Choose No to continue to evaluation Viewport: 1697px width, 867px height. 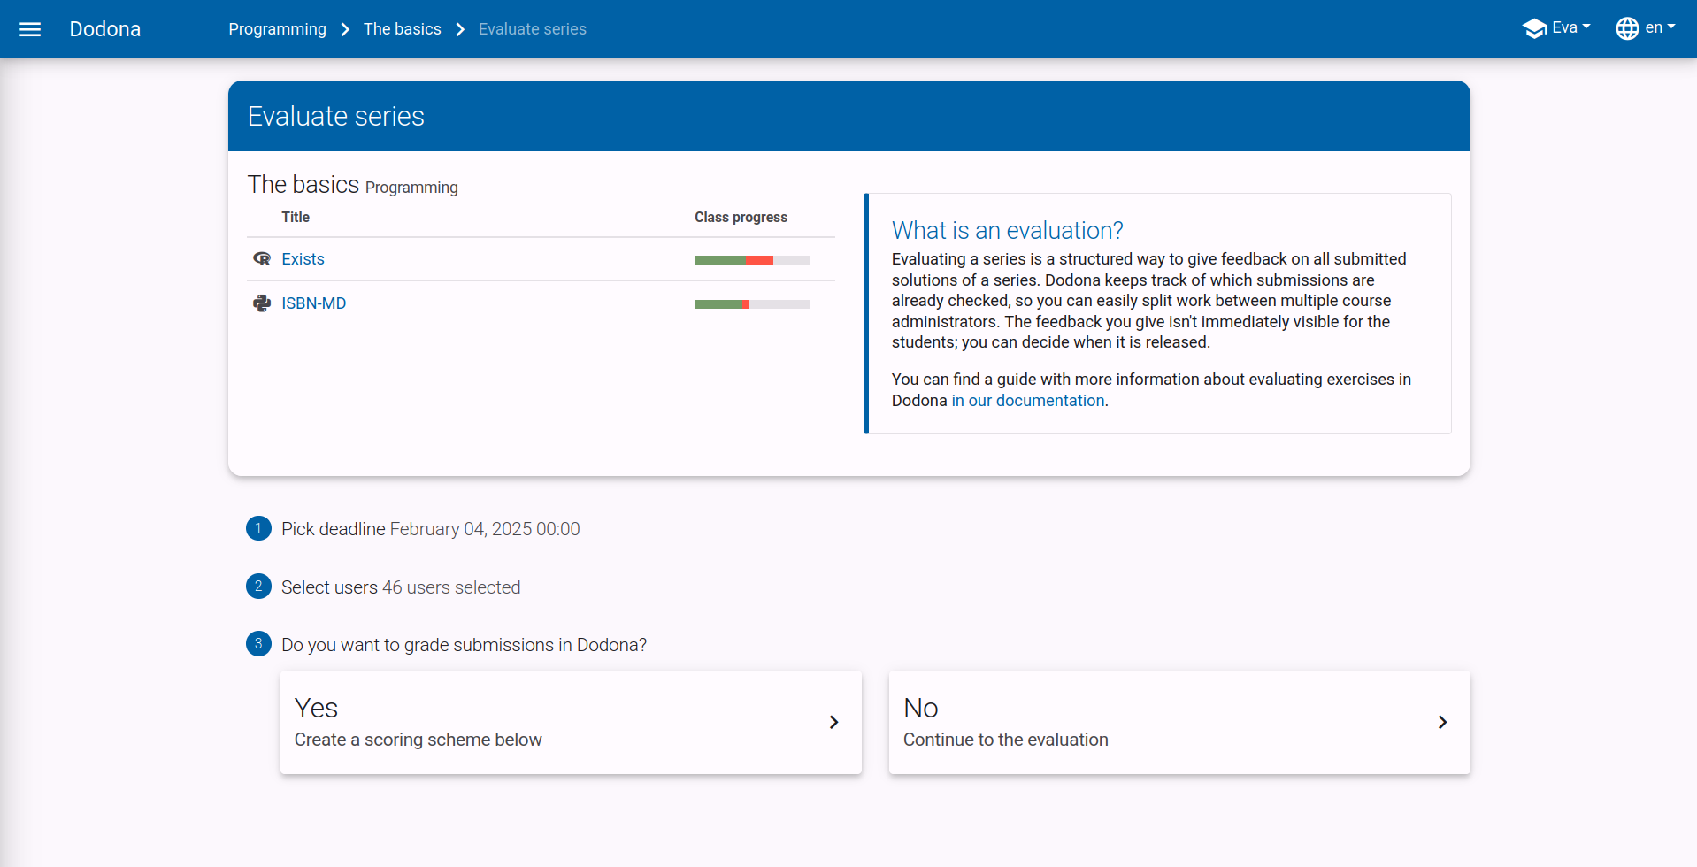click(1179, 723)
